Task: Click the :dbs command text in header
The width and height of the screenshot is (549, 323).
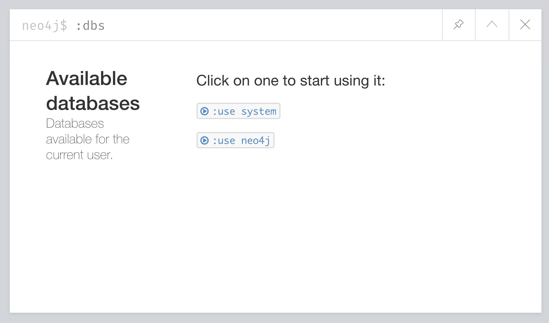Action: click(x=90, y=26)
